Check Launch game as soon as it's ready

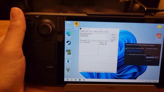[x=127, y=54]
